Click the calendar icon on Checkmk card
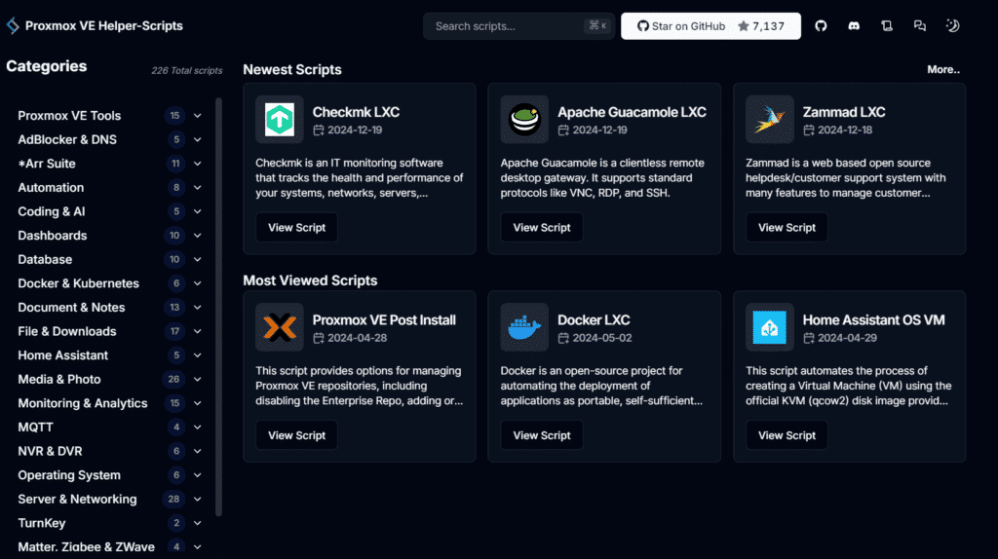The height and width of the screenshot is (559, 998). [x=319, y=130]
